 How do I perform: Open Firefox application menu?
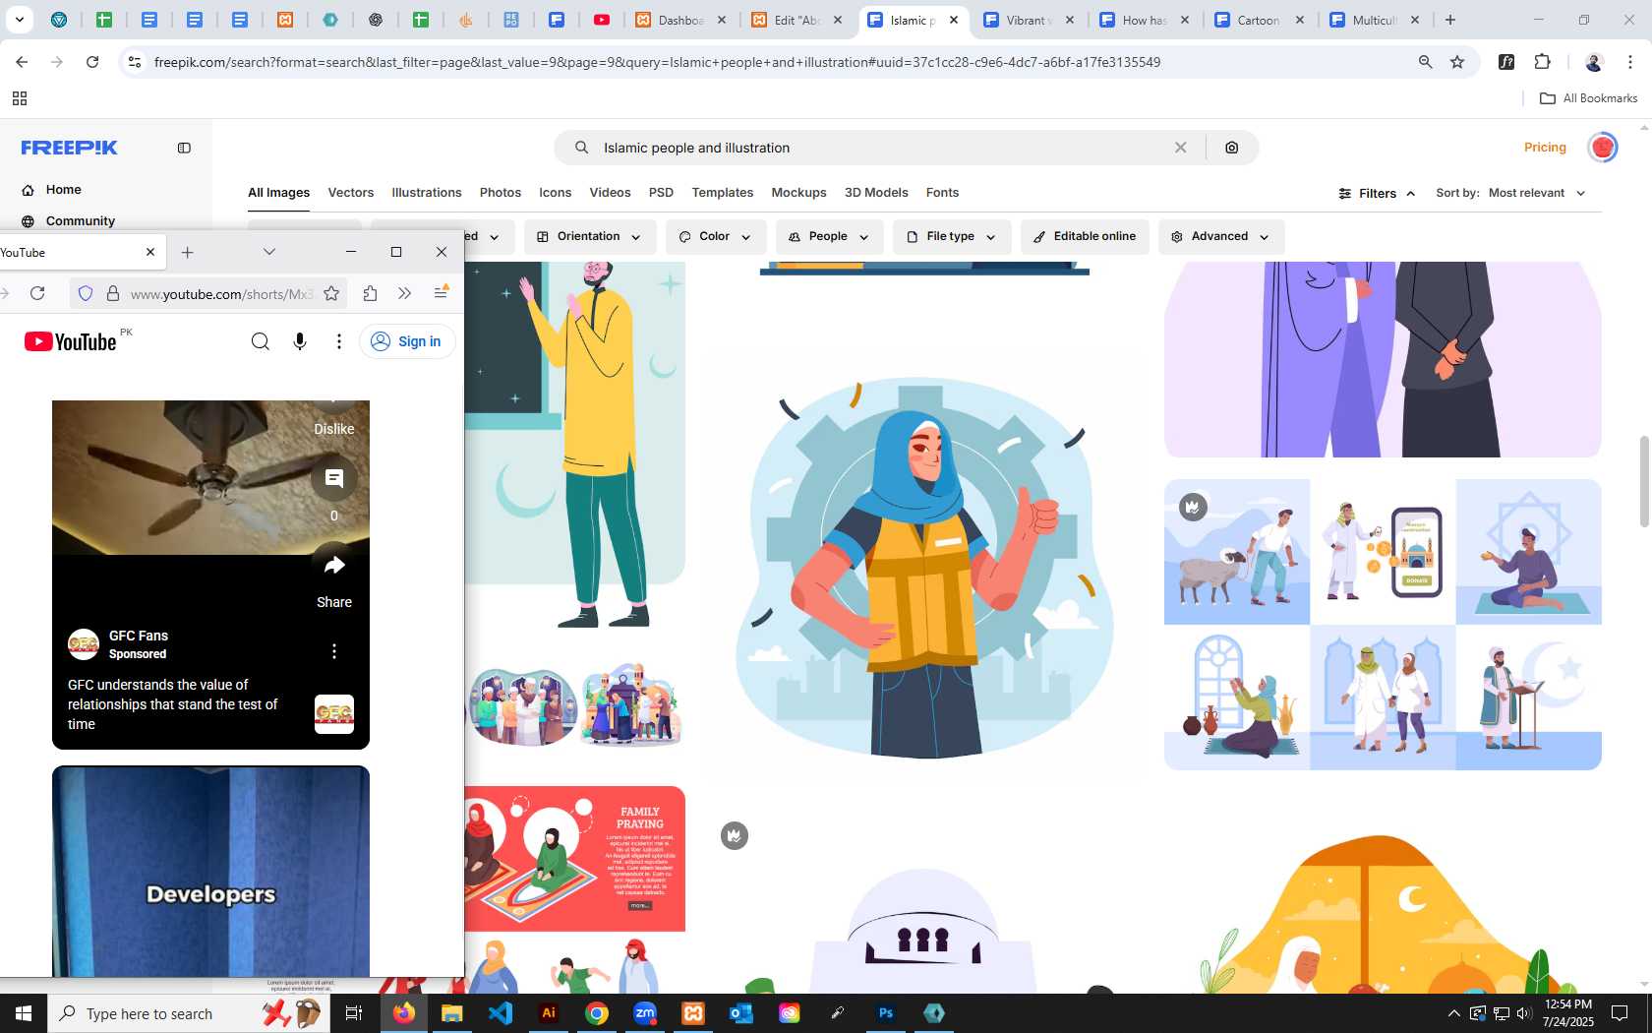coord(441,293)
